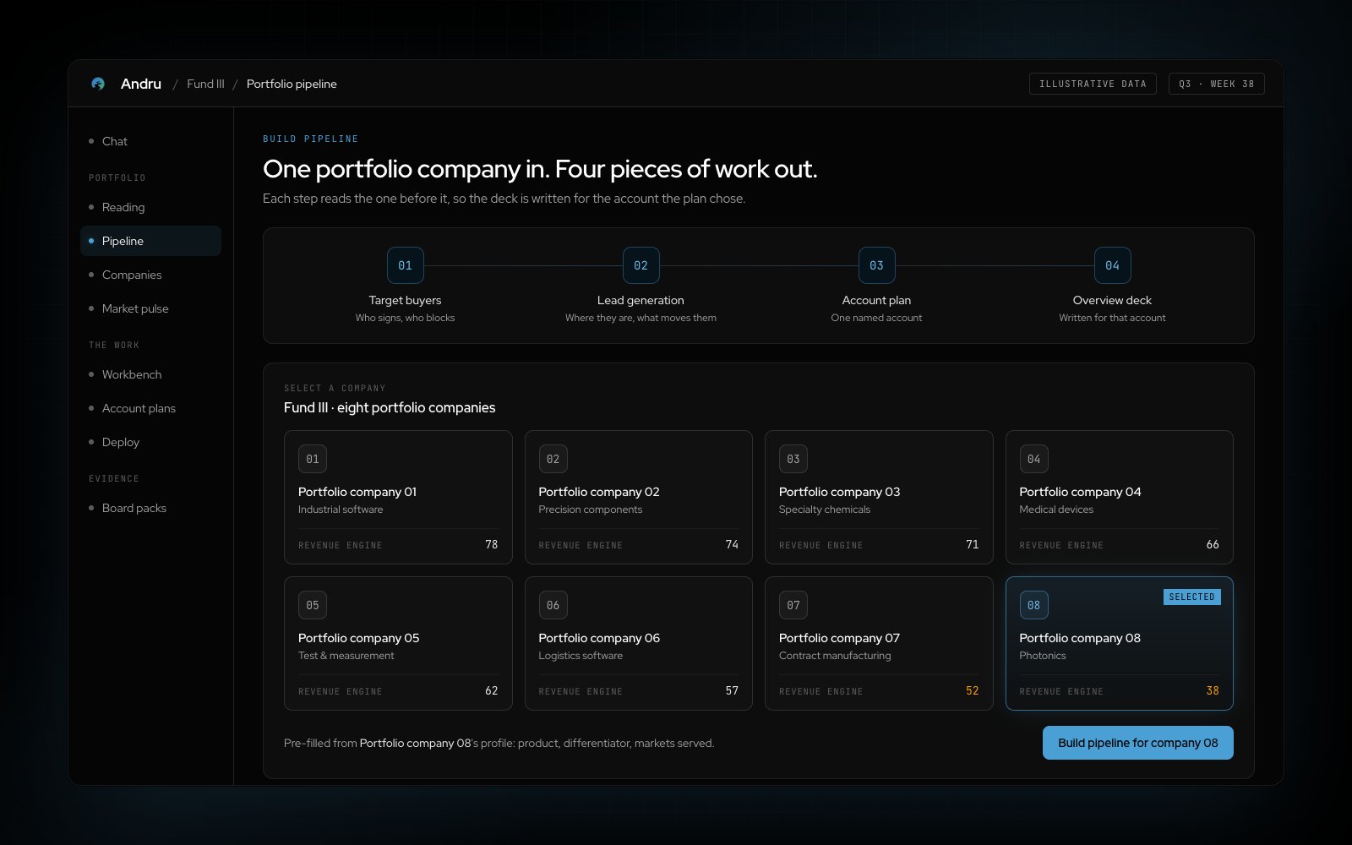Go to Reading in the sidebar

(150, 207)
